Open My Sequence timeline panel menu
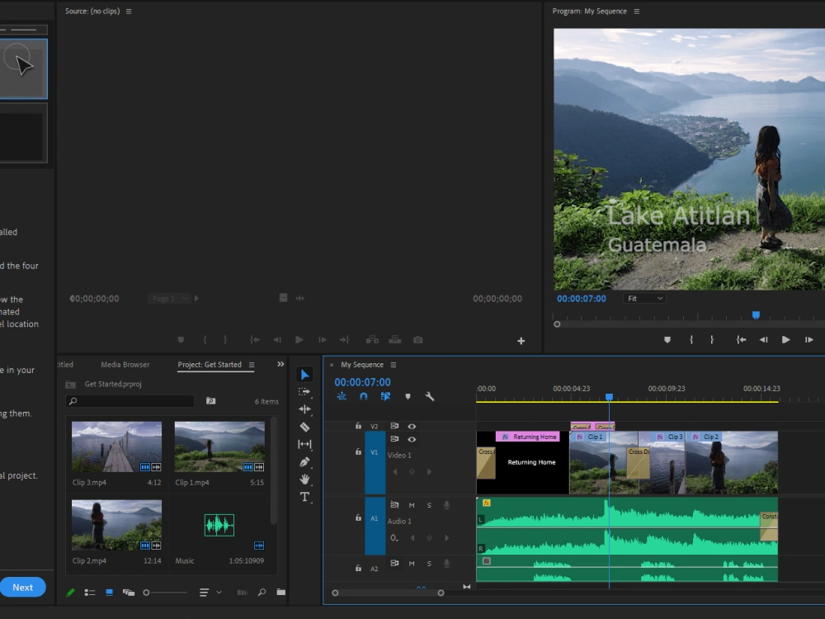This screenshot has height=619, width=825. tap(393, 365)
